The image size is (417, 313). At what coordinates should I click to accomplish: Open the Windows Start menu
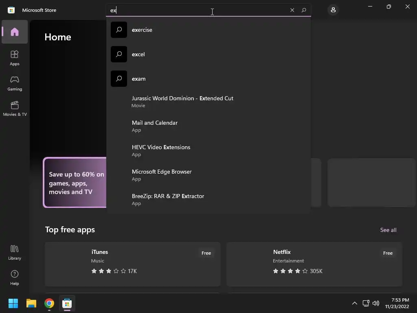pyautogui.click(x=13, y=303)
